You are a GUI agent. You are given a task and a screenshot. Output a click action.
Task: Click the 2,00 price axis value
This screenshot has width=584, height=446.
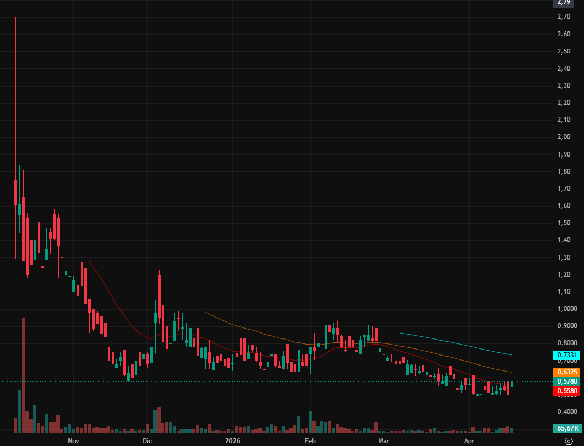coord(564,137)
